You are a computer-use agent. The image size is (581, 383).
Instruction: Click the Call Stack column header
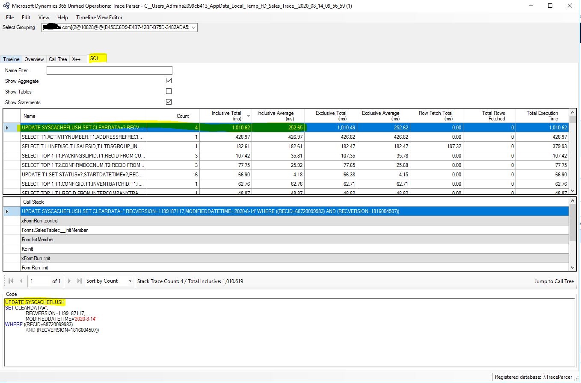(294, 202)
